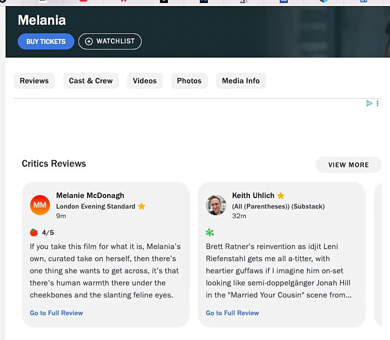Click Keith Uhlich's profile photo
Screen dimensions: 390x340
(x=216, y=205)
